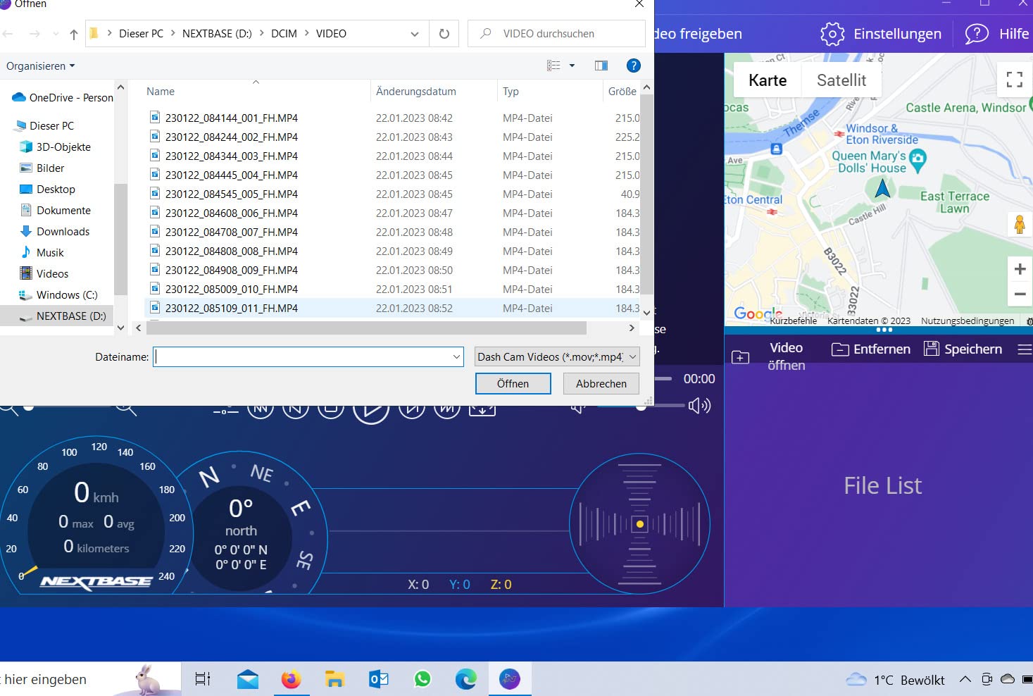Image resolution: width=1033 pixels, height=696 pixels.
Task: Open Hilfe in the Nextbase player
Action: click(x=996, y=34)
